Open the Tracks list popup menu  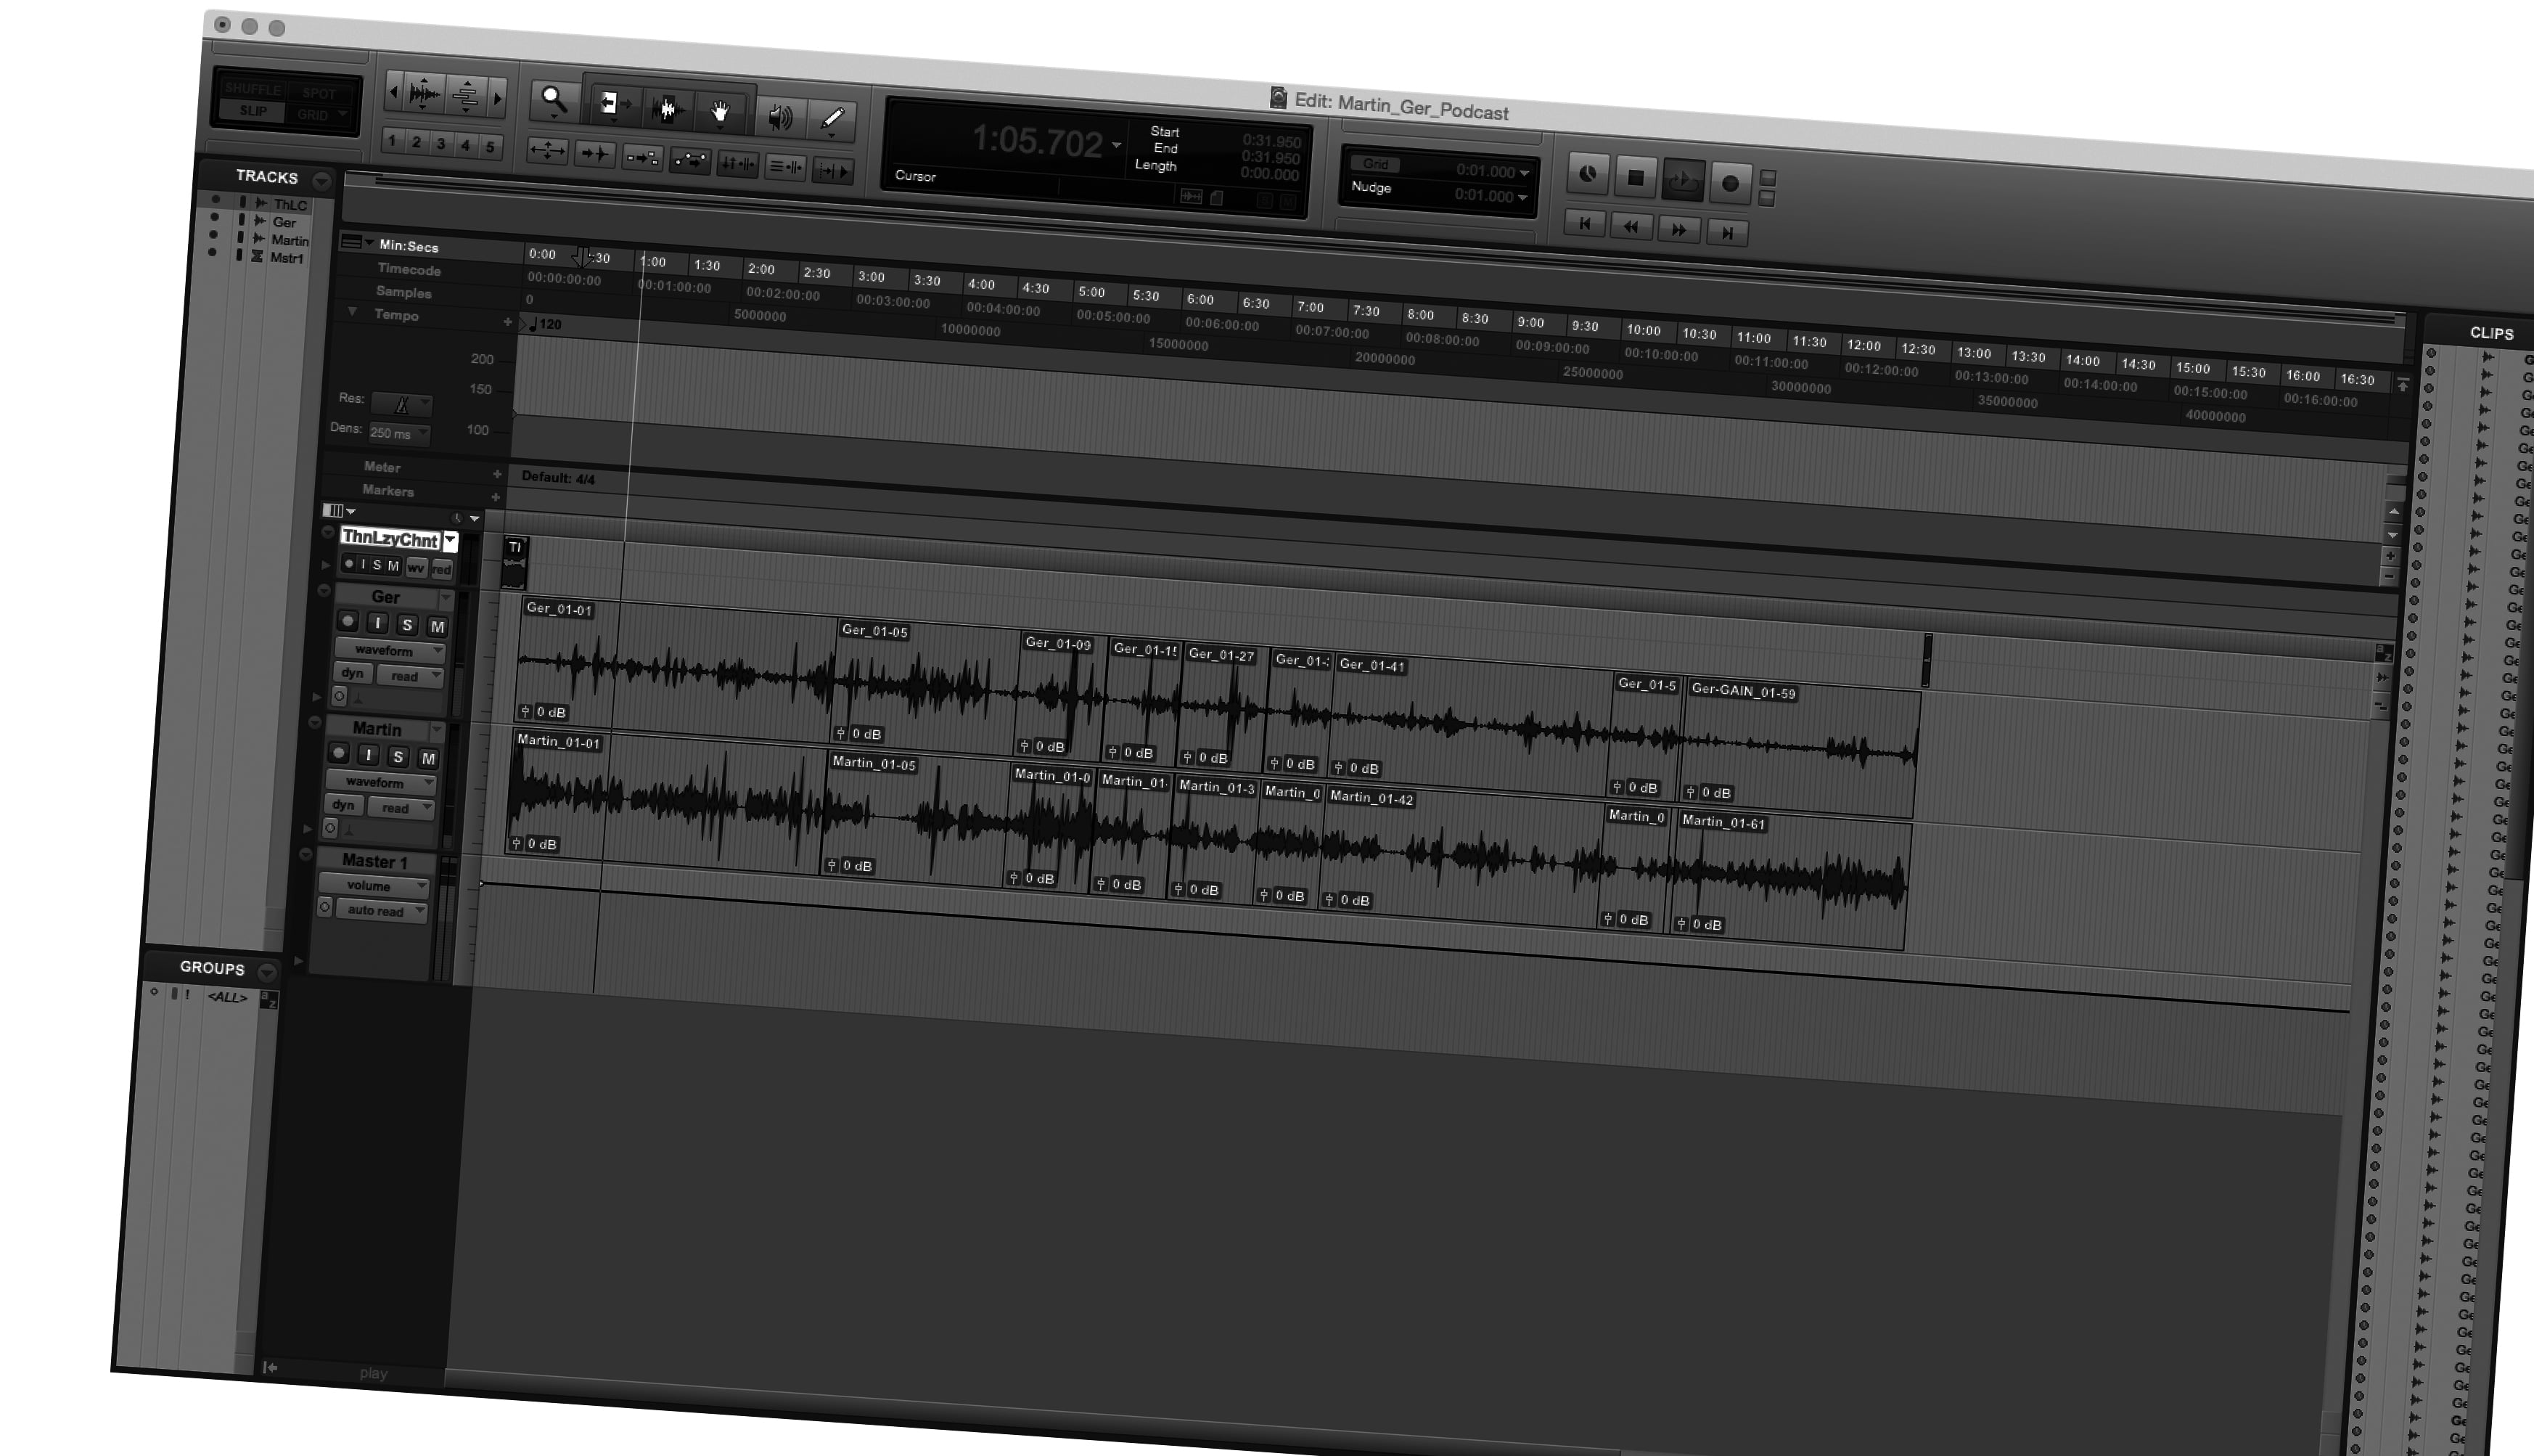coord(321,181)
